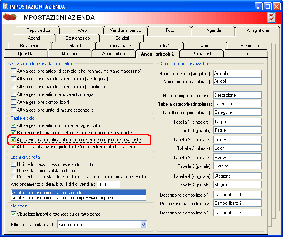The image size is (283, 237).
Task: Uncheck rounded amounts on estratto conto
Action: (13, 214)
